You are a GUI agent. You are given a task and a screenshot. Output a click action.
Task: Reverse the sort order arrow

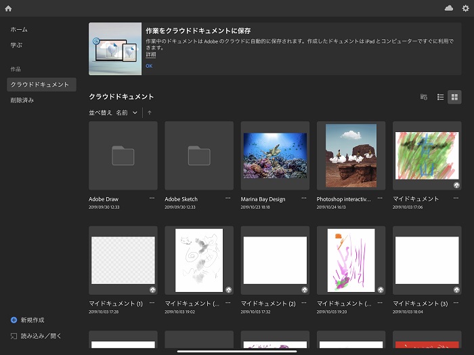(x=150, y=112)
